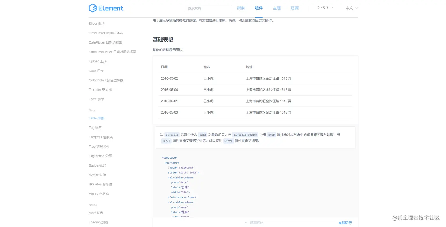Click the prop inline code tag

tap(271, 135)
